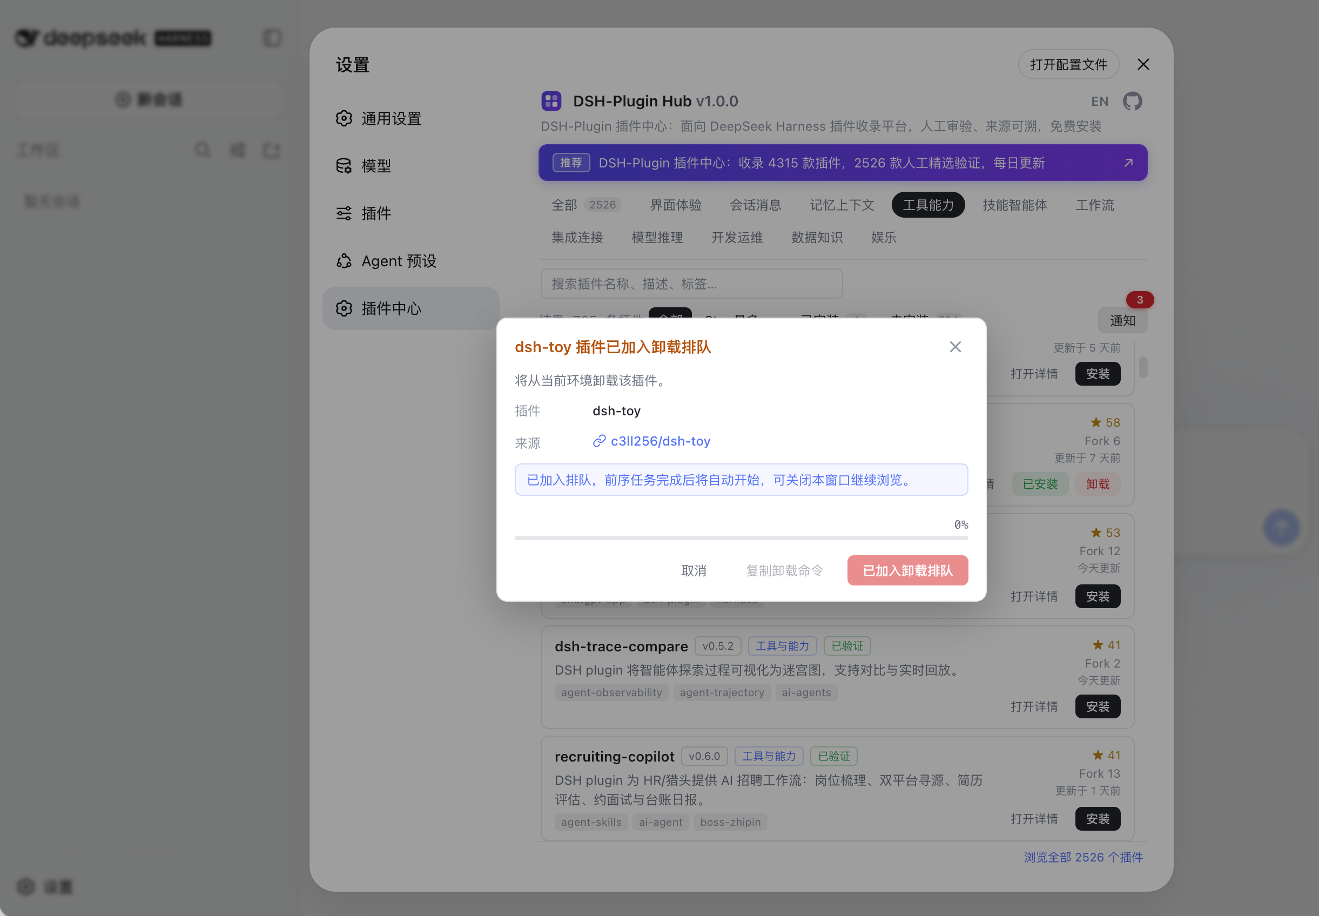This screenshot has width=1319, height=916.
Task: Switch to the 工作流 category tab
Action: pos(1094,205)
